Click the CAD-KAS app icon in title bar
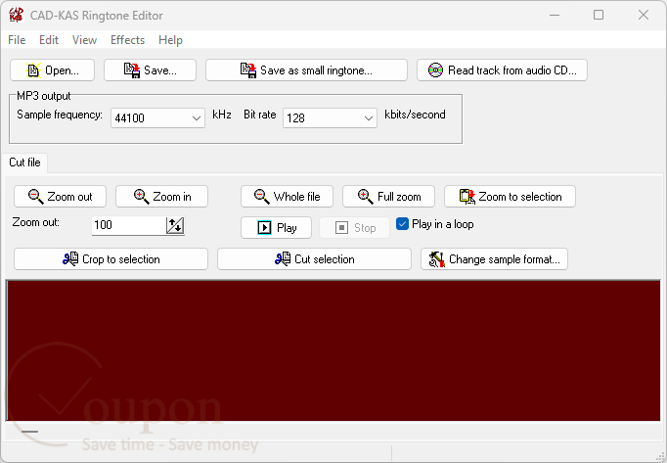Screen dimensions: 667x463 [17, 15]
